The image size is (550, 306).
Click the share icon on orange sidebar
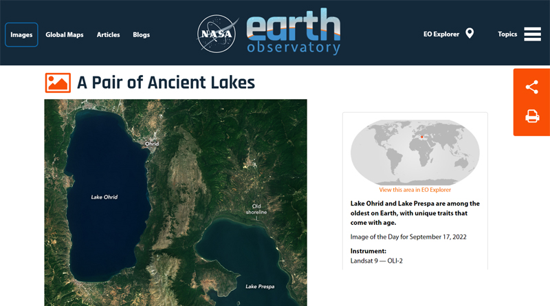coord(531,87)
